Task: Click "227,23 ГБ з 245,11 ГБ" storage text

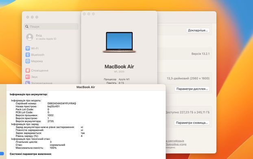Action: pyautogui.click(x=194, y=112)
